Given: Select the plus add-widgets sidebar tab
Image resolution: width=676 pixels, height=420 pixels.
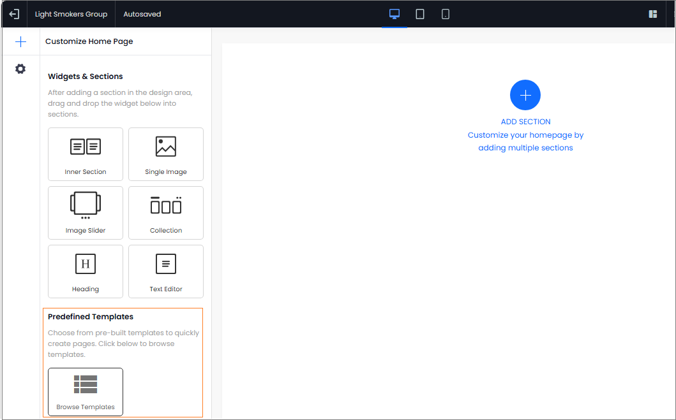Looking at the screenshot, I should pos(20,42).
